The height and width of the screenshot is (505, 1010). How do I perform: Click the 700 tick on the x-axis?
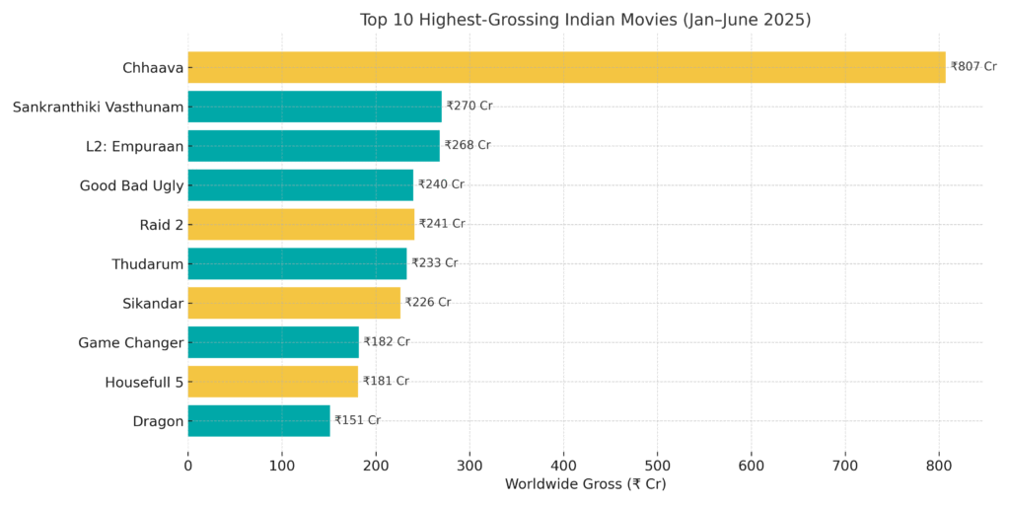(845, 464)
